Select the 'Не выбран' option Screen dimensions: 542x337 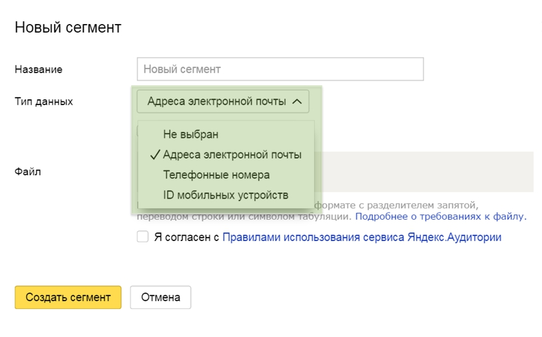click(x=190, y=135)
